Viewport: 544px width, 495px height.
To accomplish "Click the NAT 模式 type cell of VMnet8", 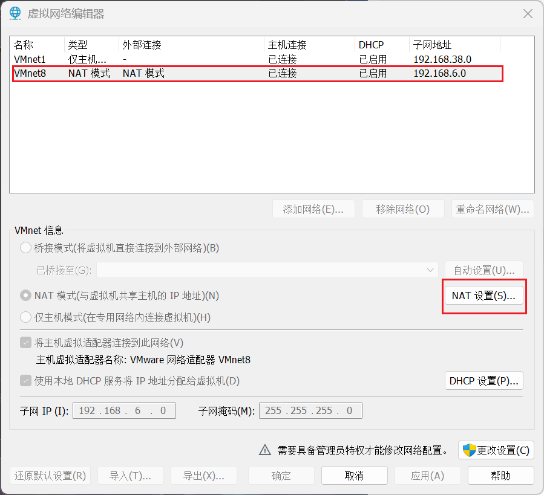I will 89,74.
